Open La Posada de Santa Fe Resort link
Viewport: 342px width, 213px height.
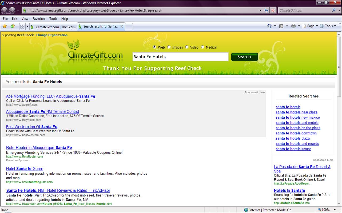point(302,169)
